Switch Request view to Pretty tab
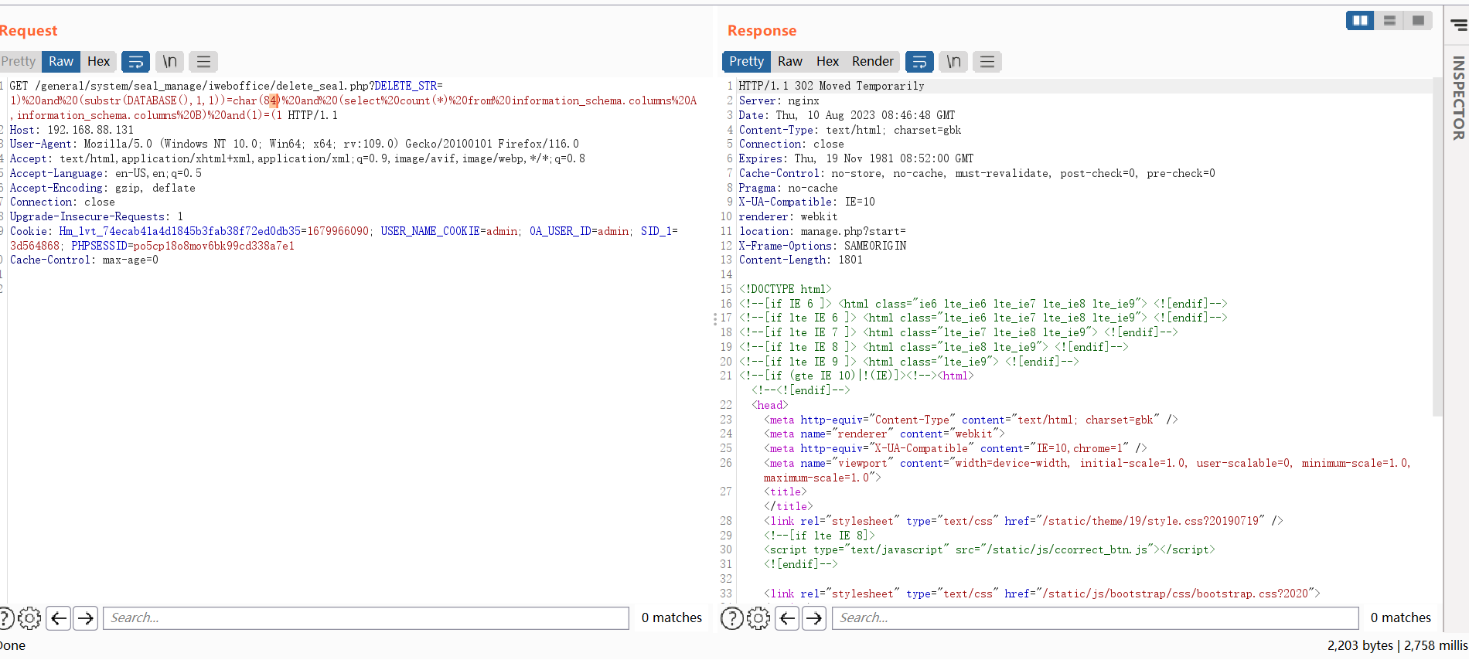This screenshot has height=660, width=1469. pyautogui.click(x=19, y=61)
